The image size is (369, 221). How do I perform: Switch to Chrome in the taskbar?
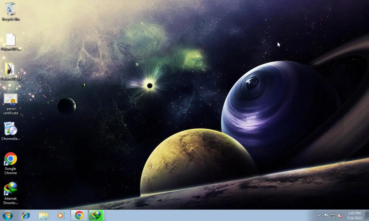pos(79,215)
